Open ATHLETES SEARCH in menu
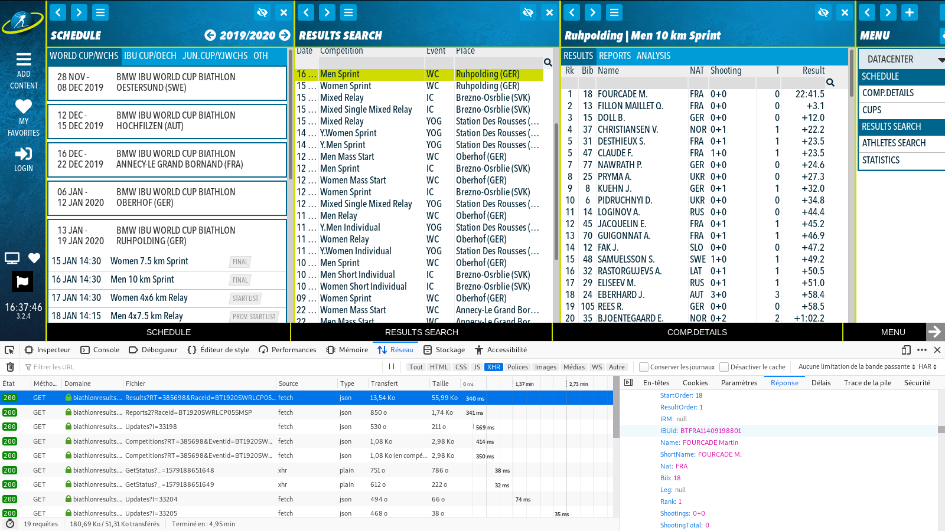 (x=894, y=143)
